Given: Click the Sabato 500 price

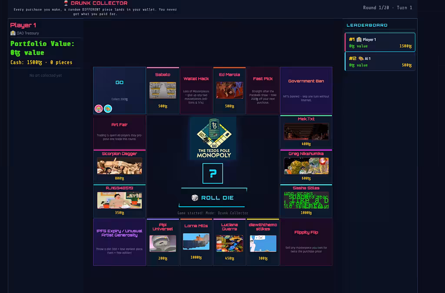Looking at the screenshot, I should point(163,106).
